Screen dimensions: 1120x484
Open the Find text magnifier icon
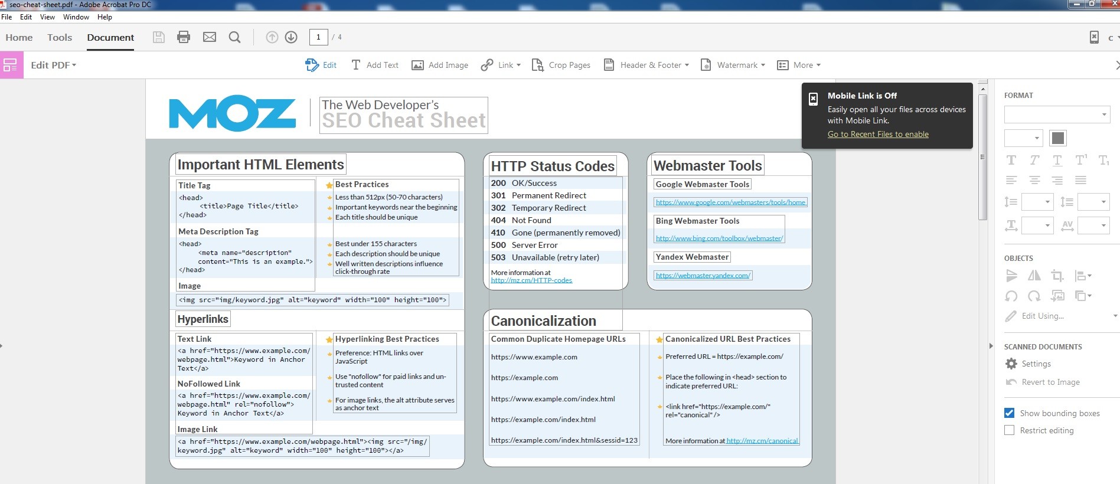(x=234, y=37)
